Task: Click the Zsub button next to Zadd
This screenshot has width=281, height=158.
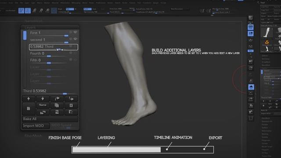Action: [x=94, y=9]
